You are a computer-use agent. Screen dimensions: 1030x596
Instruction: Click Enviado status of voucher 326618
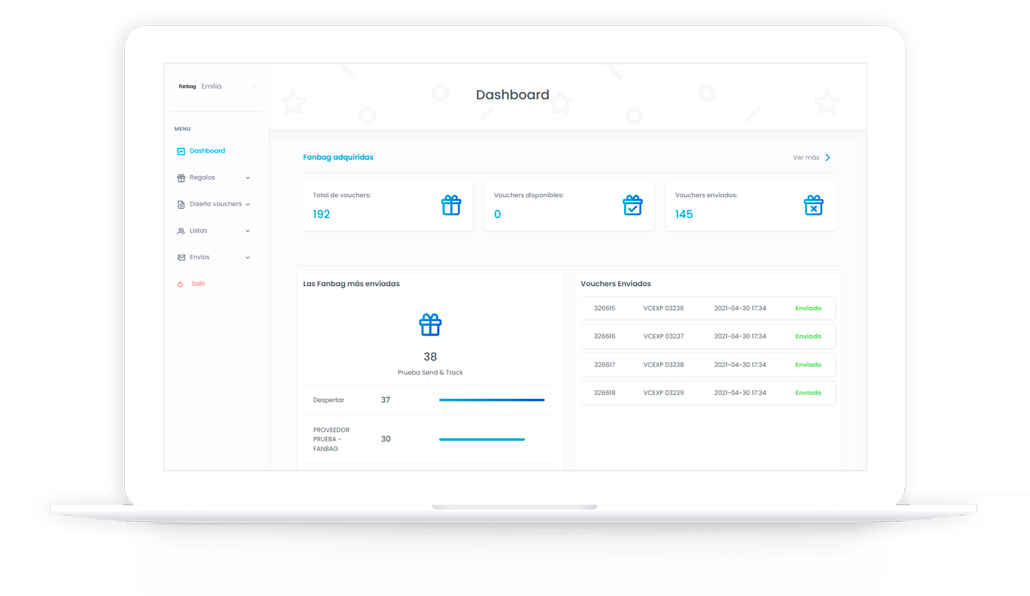point(808,393)
